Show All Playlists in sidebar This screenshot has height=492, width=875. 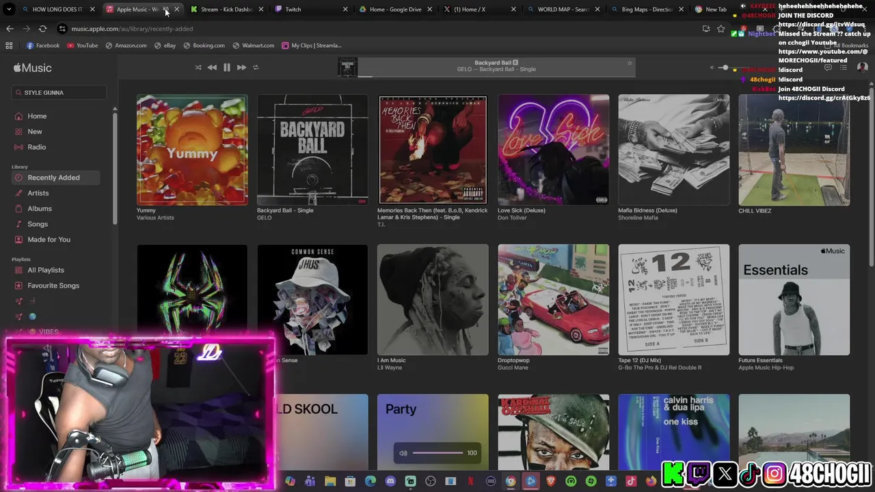46,270
